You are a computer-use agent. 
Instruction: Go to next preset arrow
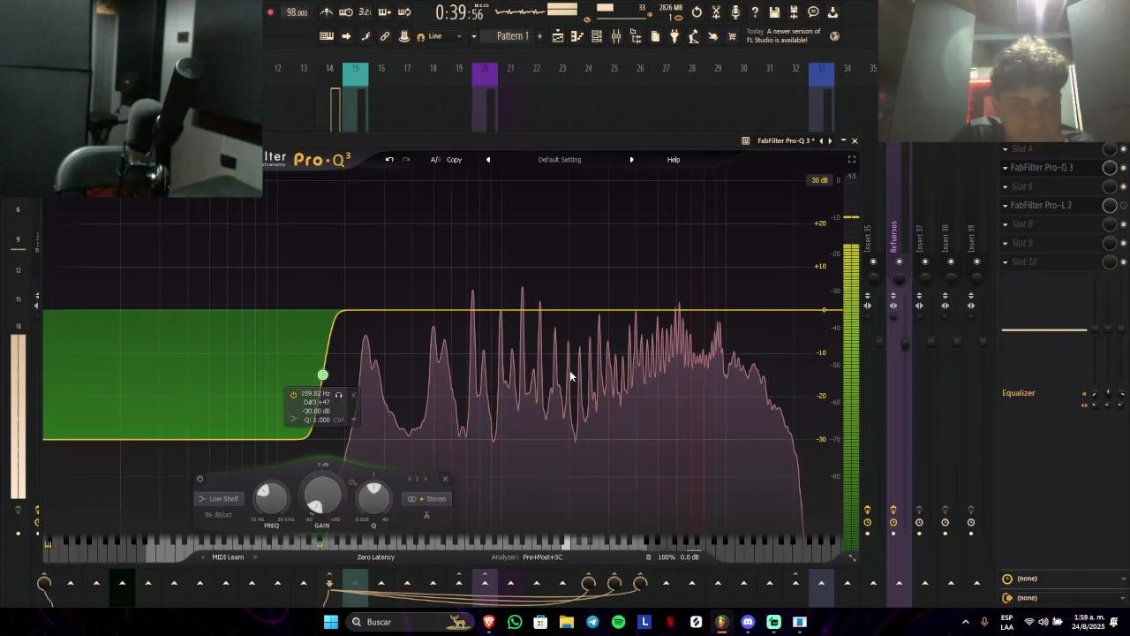coord(631,160)
